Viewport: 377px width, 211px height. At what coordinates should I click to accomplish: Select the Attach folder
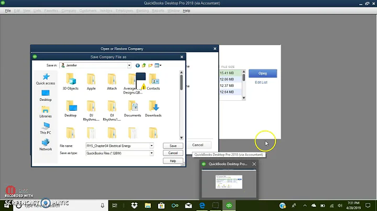pos(112,82)
